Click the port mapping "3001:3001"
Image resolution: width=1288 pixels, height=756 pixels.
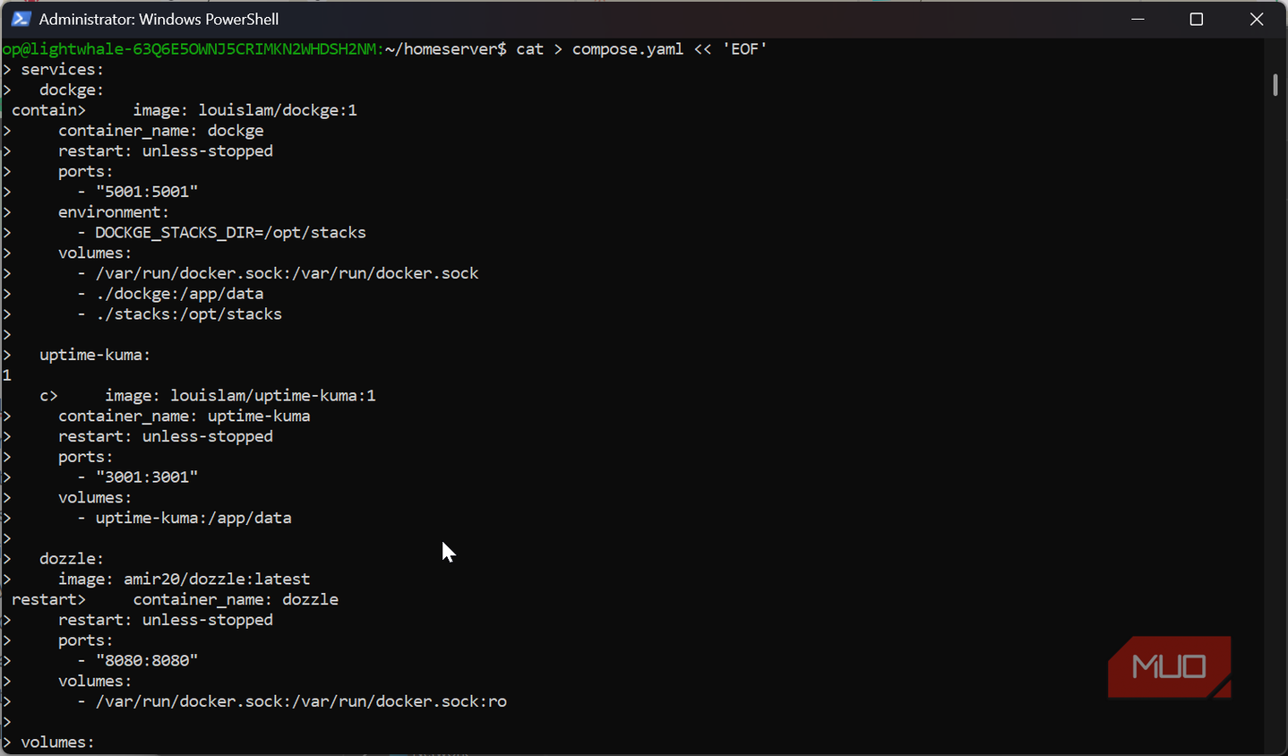(x=147, y=477)
